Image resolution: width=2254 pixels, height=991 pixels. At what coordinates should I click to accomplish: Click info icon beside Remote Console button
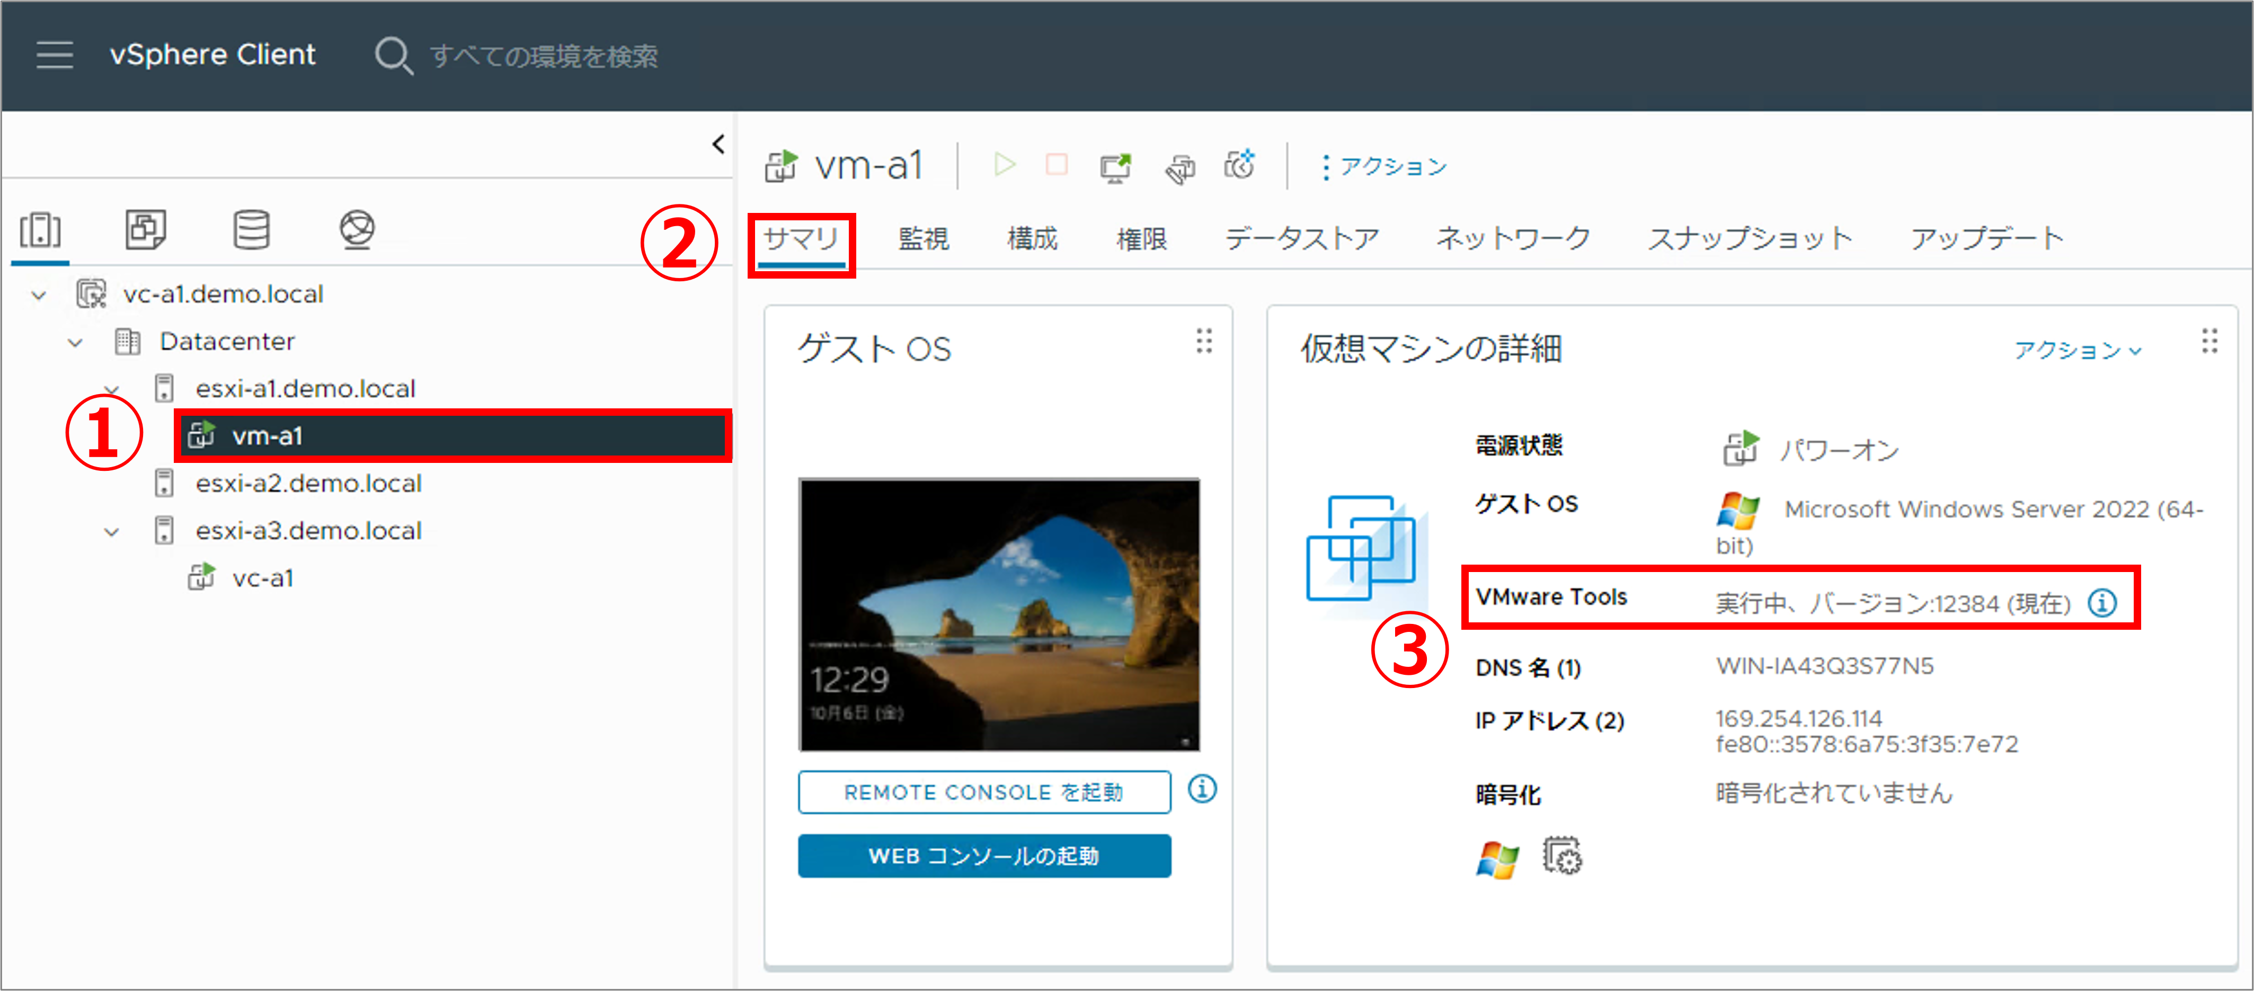pos(1202,790)
